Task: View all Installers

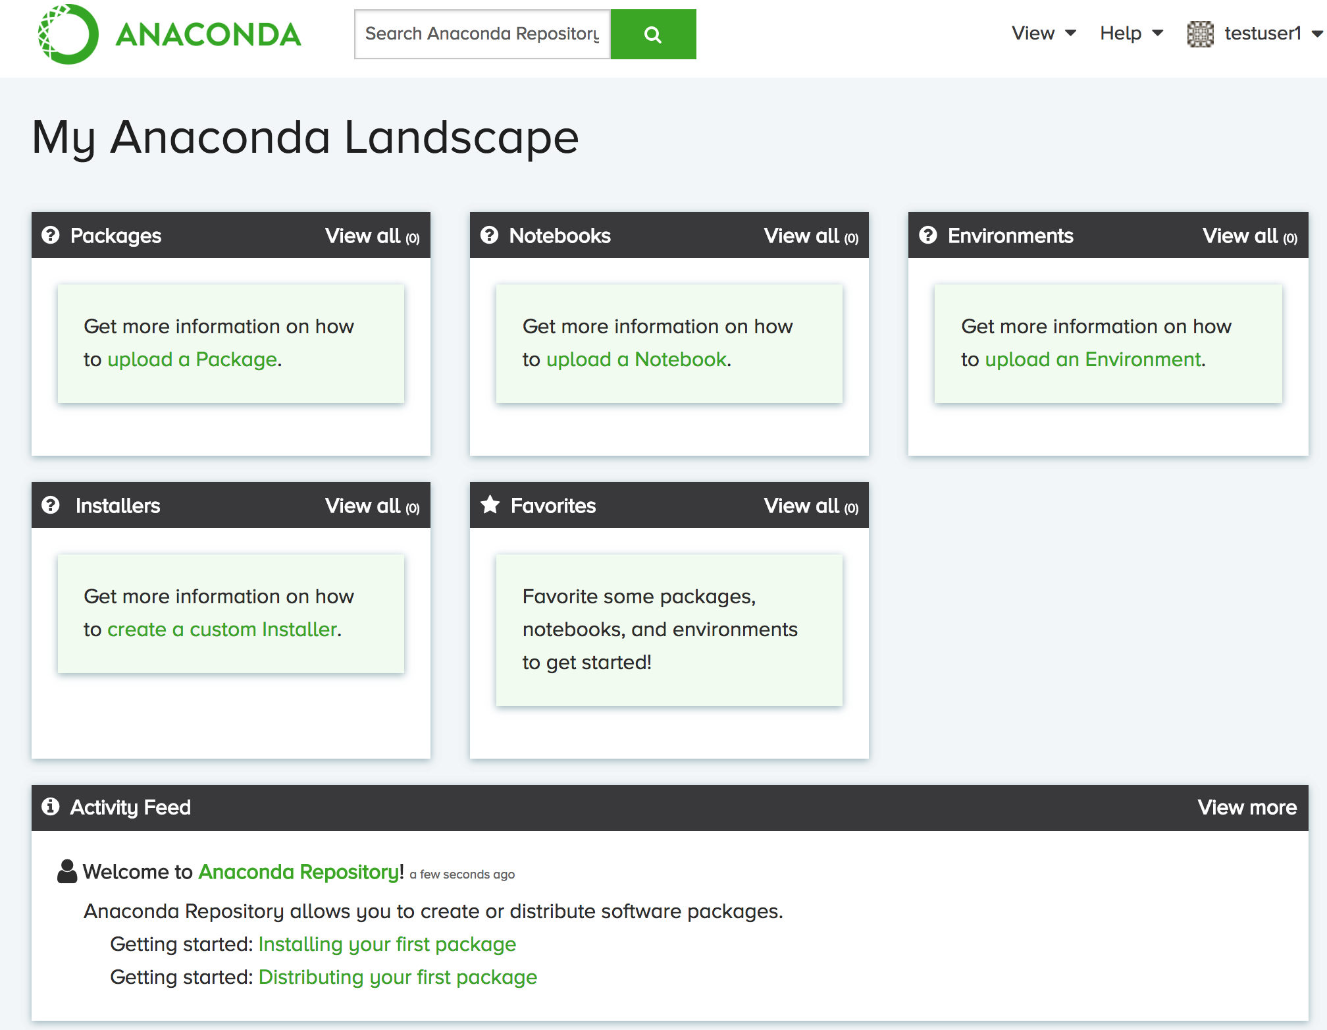Action: [x=373, y=506]
